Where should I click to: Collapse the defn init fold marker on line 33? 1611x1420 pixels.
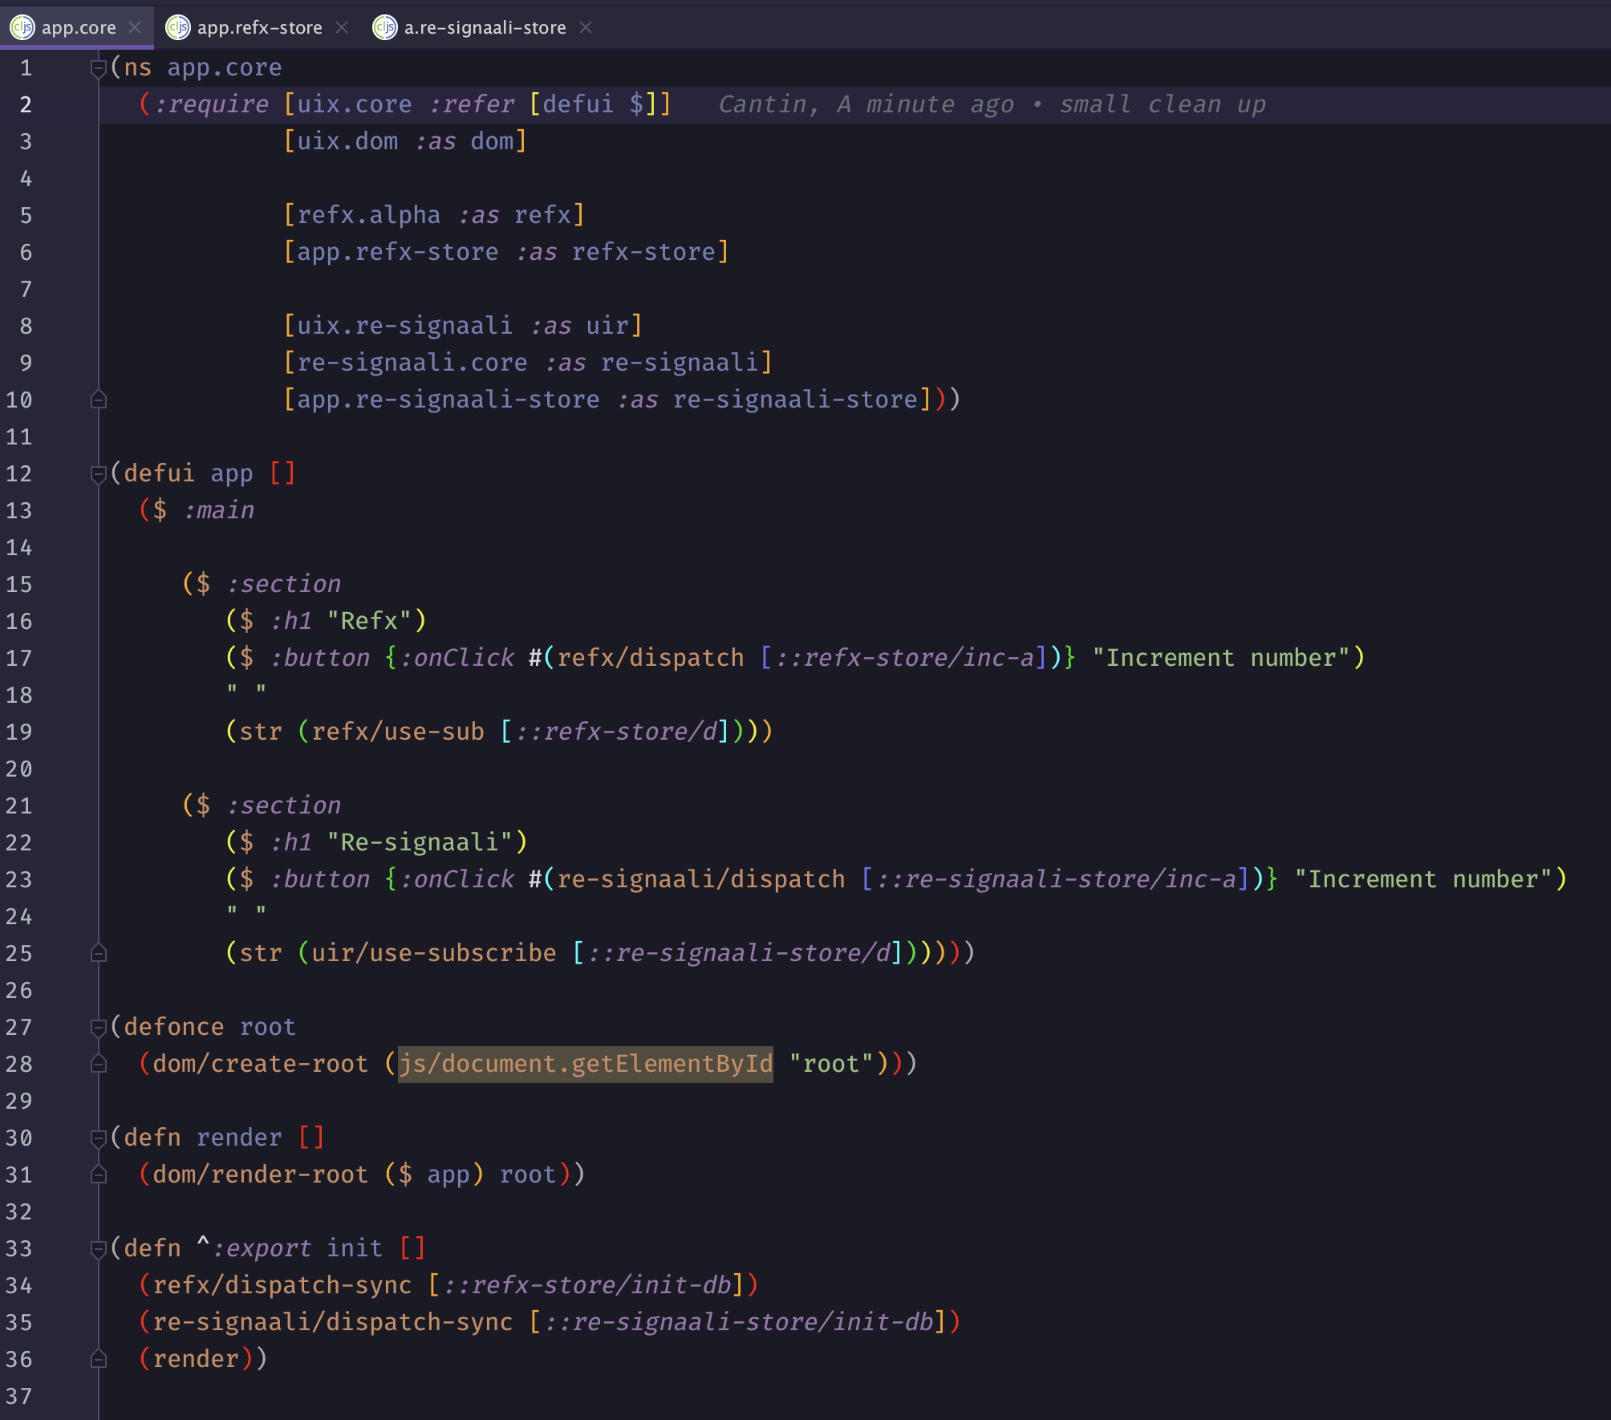99,1250
